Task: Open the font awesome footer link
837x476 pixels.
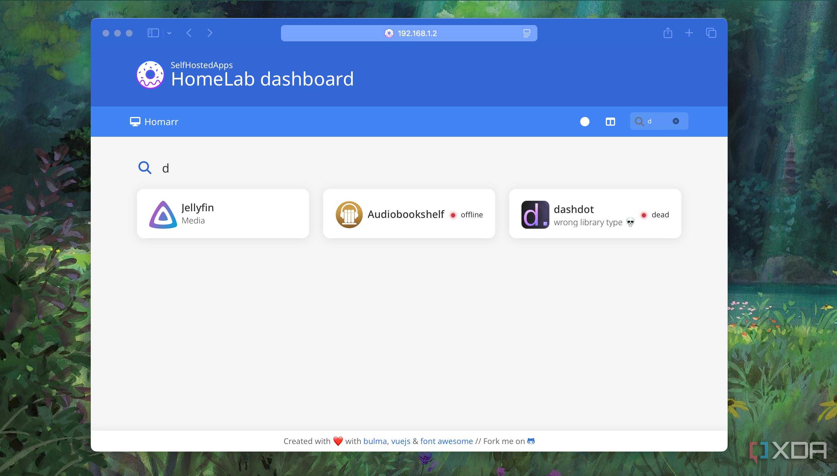Action: coord(447,441)
